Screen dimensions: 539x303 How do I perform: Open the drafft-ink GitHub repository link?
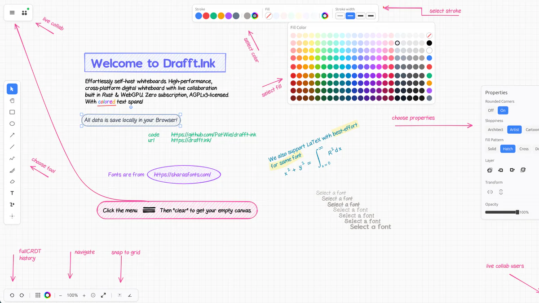coord(213,134)
